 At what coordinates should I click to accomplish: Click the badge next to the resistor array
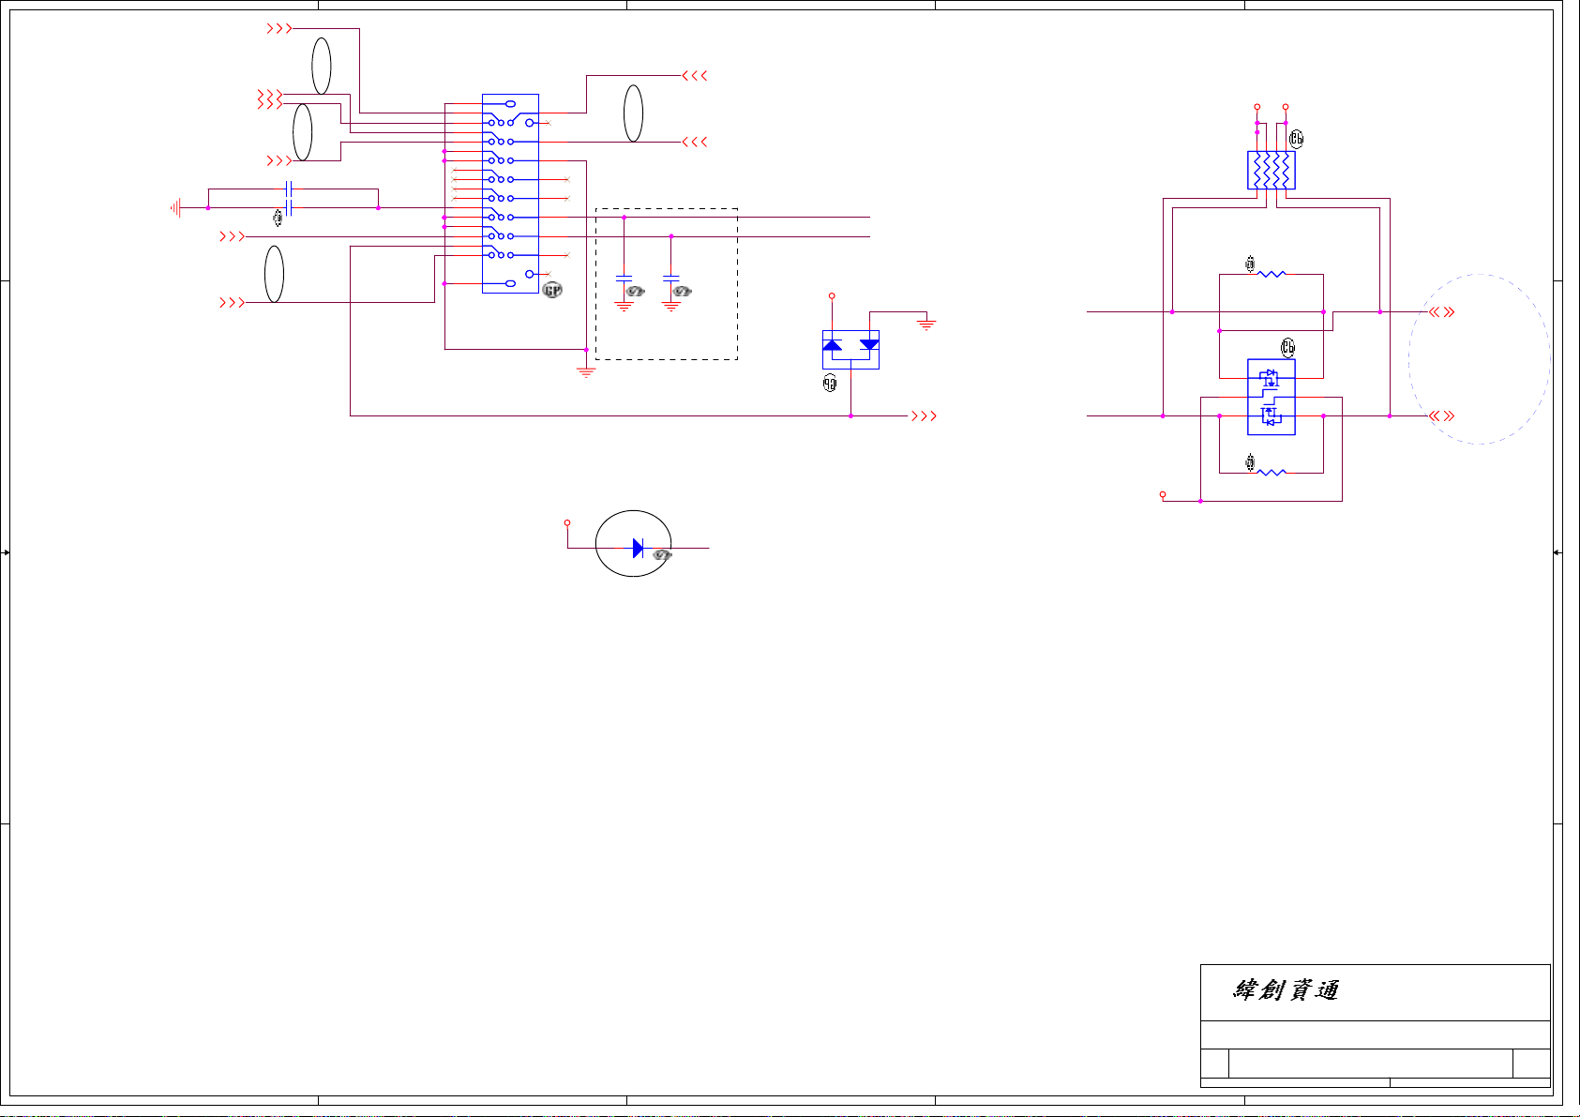pos(1297,139)
